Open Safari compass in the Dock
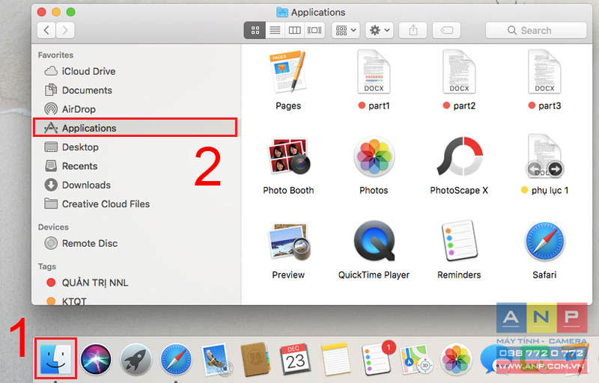The image size is (599, 383). pos(176,359)
